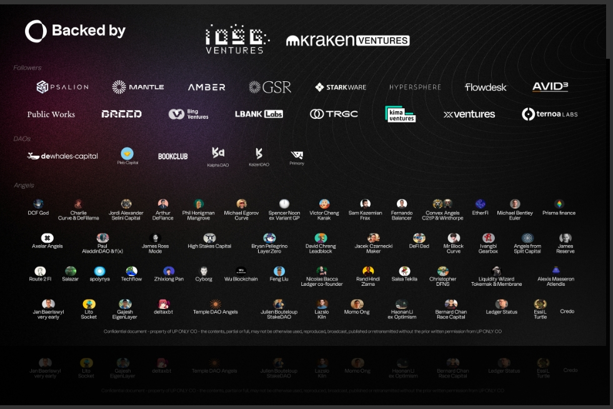Viewport: 613px width, 409px height.
Task: Click the 'David Chreng Leadblock' name label
Action: point(321,248)
